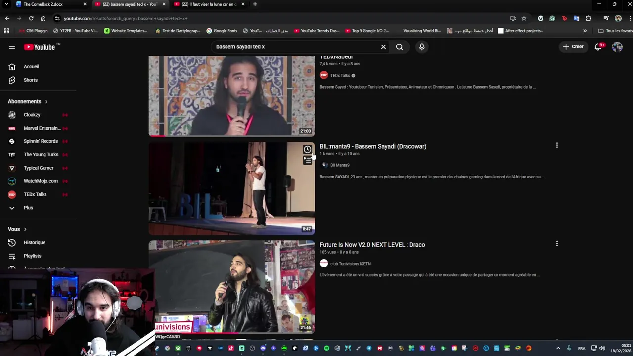
Task: Switch FRA keyboard language
Action: click(582, 348)
